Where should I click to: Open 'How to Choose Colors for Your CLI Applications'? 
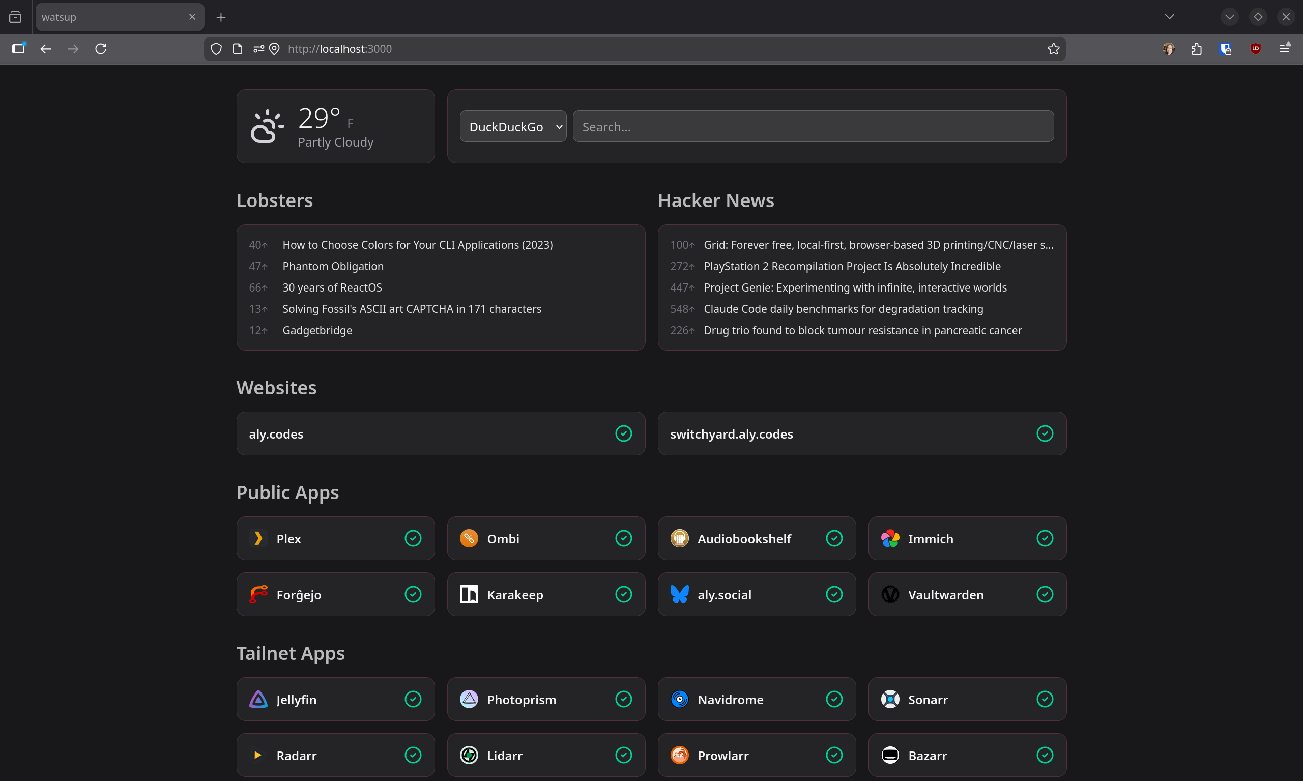pyautogui.click(x=417, y=245)
